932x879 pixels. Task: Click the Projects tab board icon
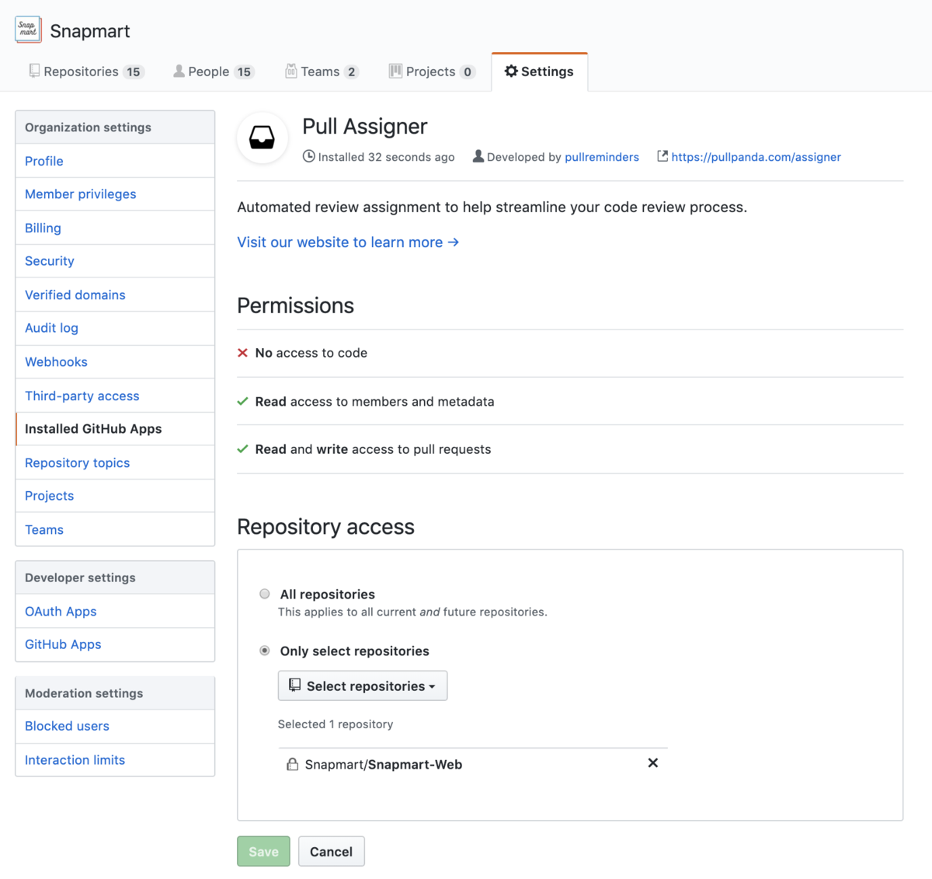click(x=395, y=71)
